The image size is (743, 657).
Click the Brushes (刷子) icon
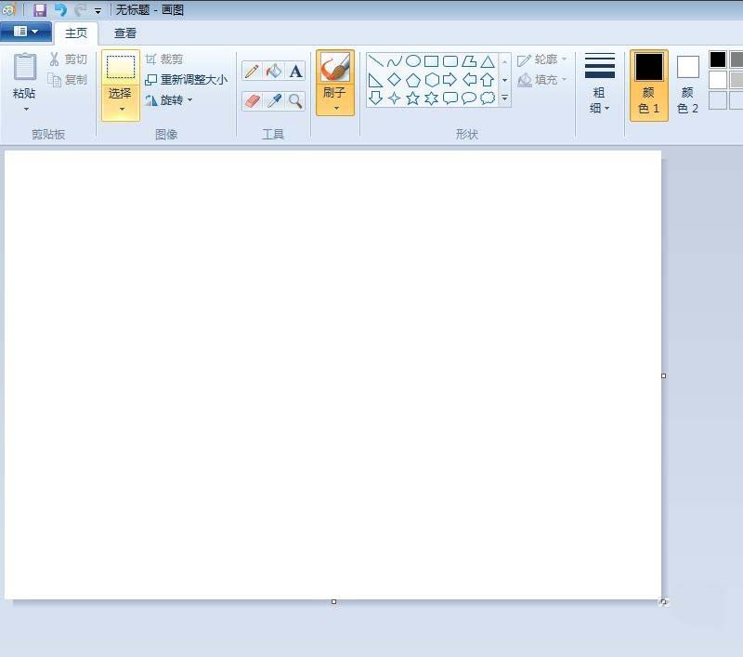[335, 67]
